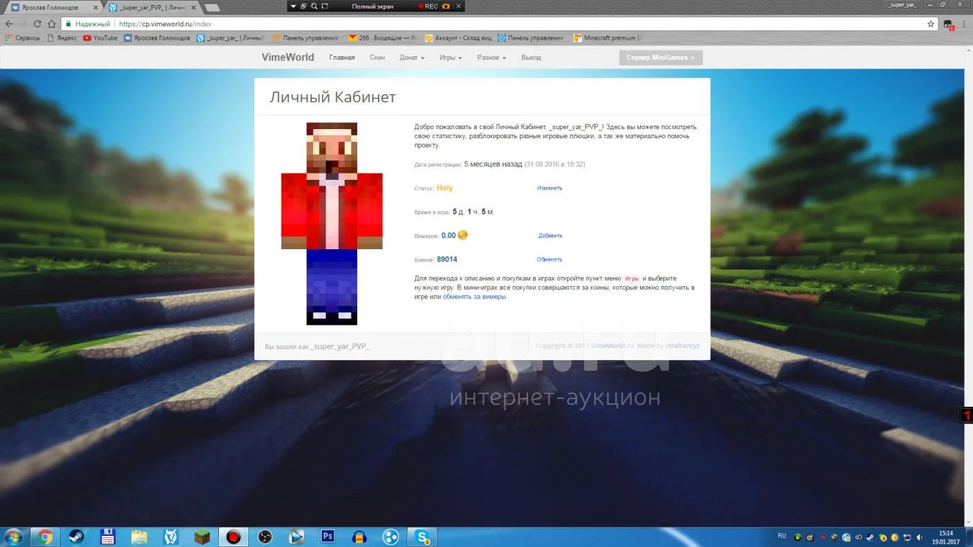973x547 pixels.
Task: Open the 266 - Входящие mail bookmark
Action: coord(384,38)
